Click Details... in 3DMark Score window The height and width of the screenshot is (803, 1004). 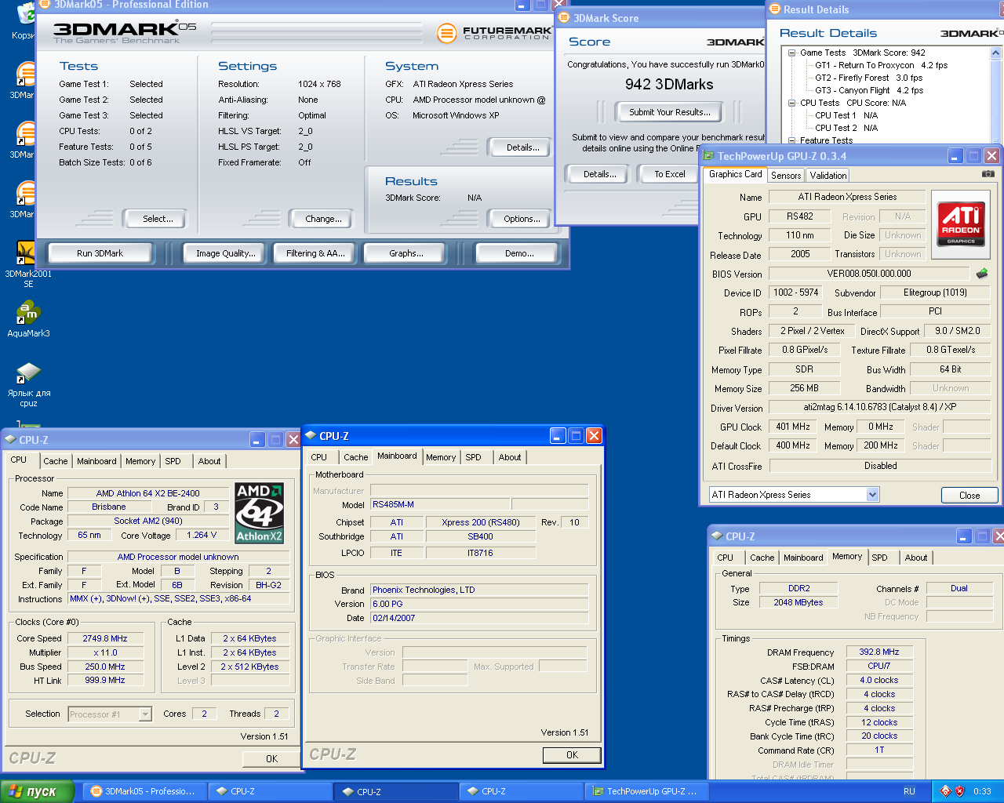599,174
